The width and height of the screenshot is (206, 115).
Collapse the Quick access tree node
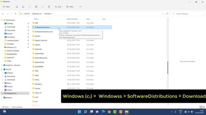click(x=2, y=20)
